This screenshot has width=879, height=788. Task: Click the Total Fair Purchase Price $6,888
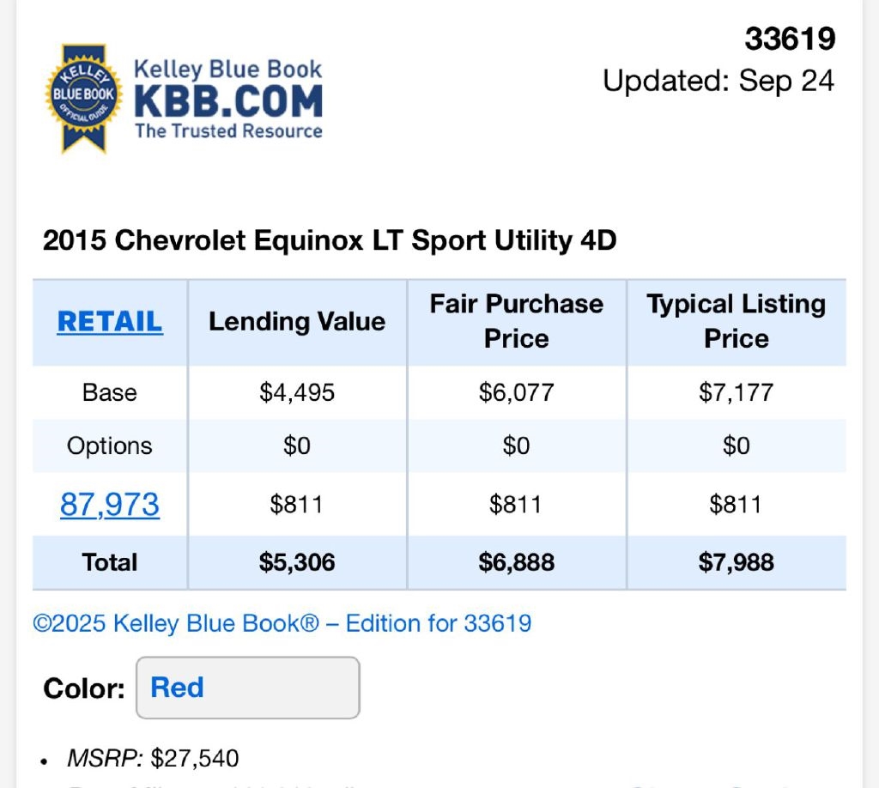click(517, 562)
